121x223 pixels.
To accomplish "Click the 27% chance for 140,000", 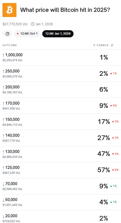I will coord(104,138).
